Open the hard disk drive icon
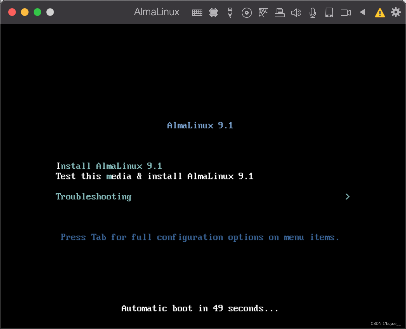This screenshot has width=406, height=329. [329, 12]
